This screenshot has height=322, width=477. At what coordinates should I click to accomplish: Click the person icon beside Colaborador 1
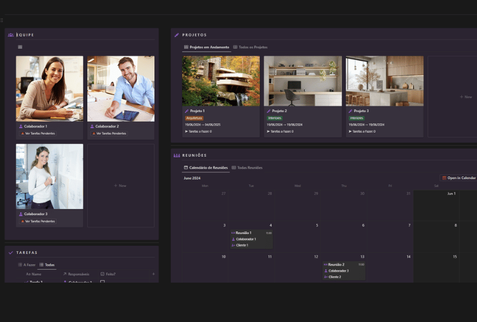coord(21,126)
